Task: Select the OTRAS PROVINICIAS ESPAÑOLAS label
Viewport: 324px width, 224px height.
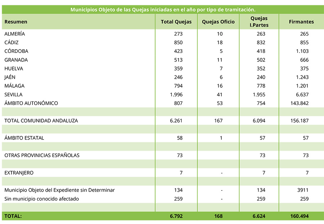Action: click(x=42, y=155)
